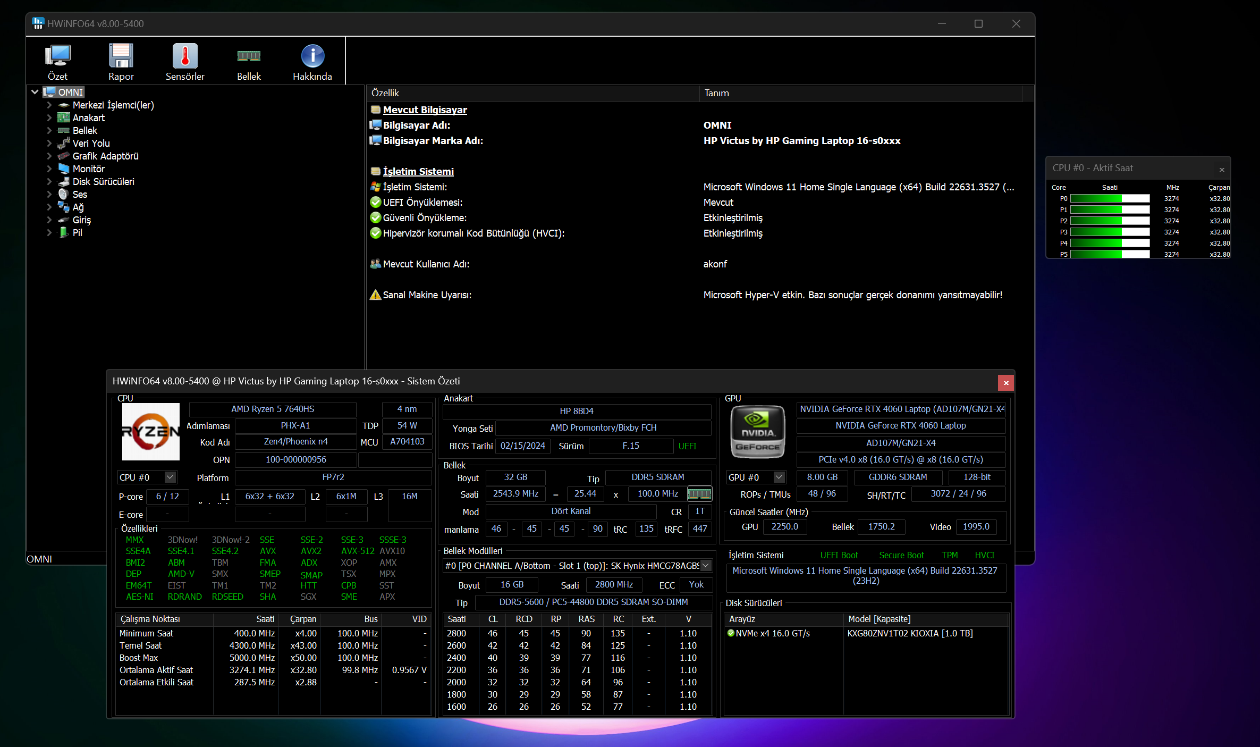Select Monitör in the tree
Screen dimensions: 1260x747
[x=88, y=169]
